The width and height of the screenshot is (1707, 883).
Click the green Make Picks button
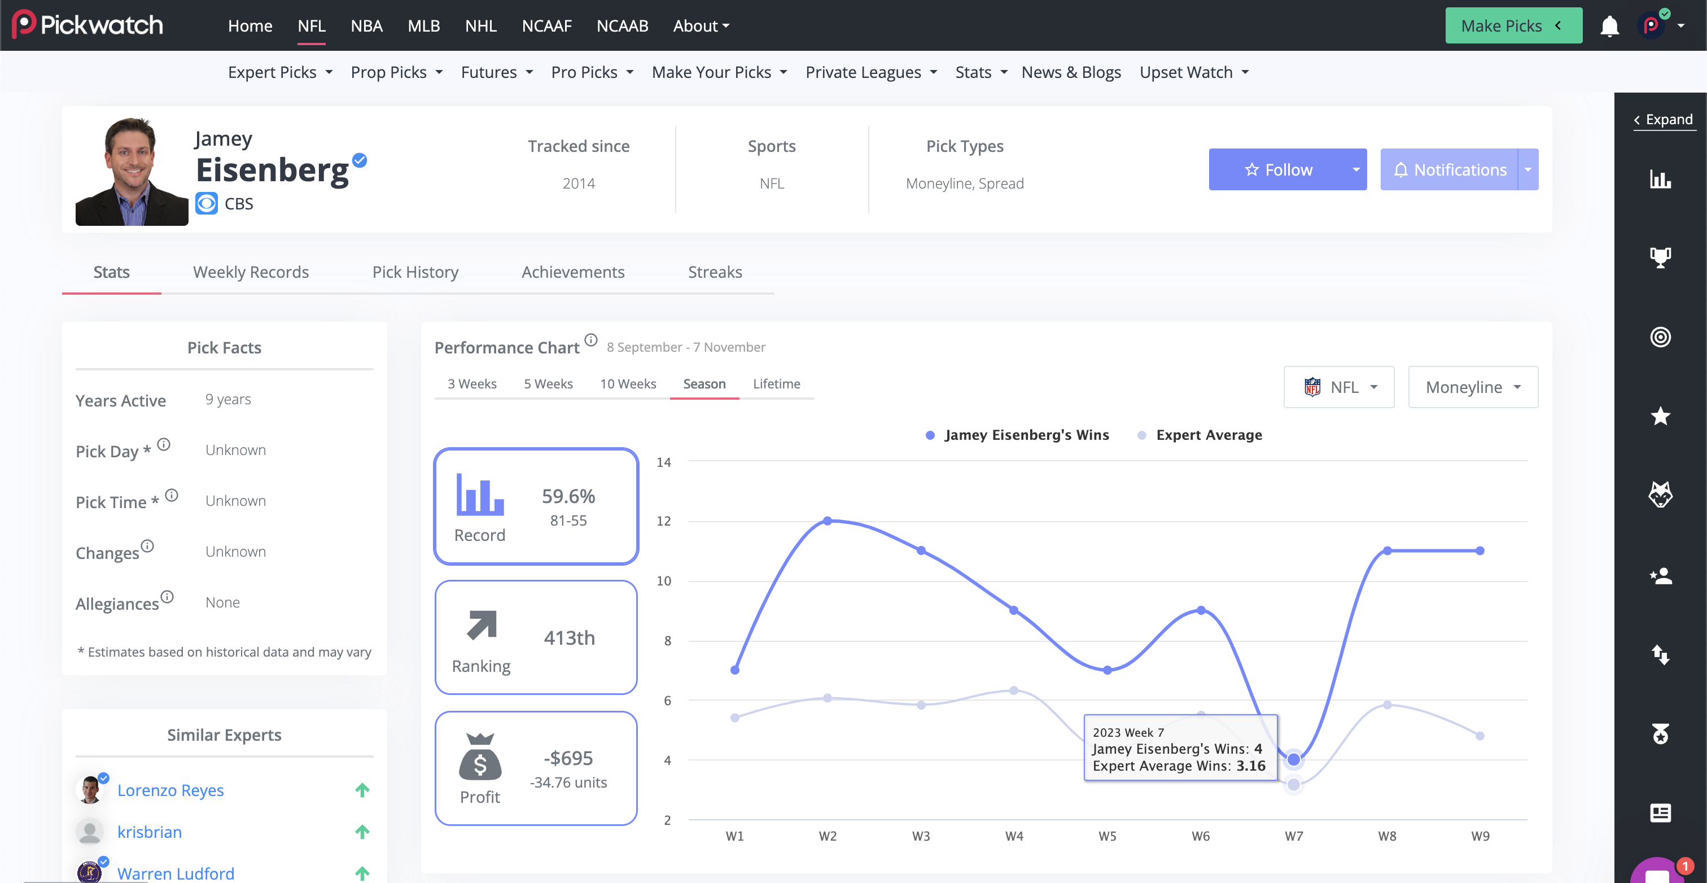click(1513, 26)
